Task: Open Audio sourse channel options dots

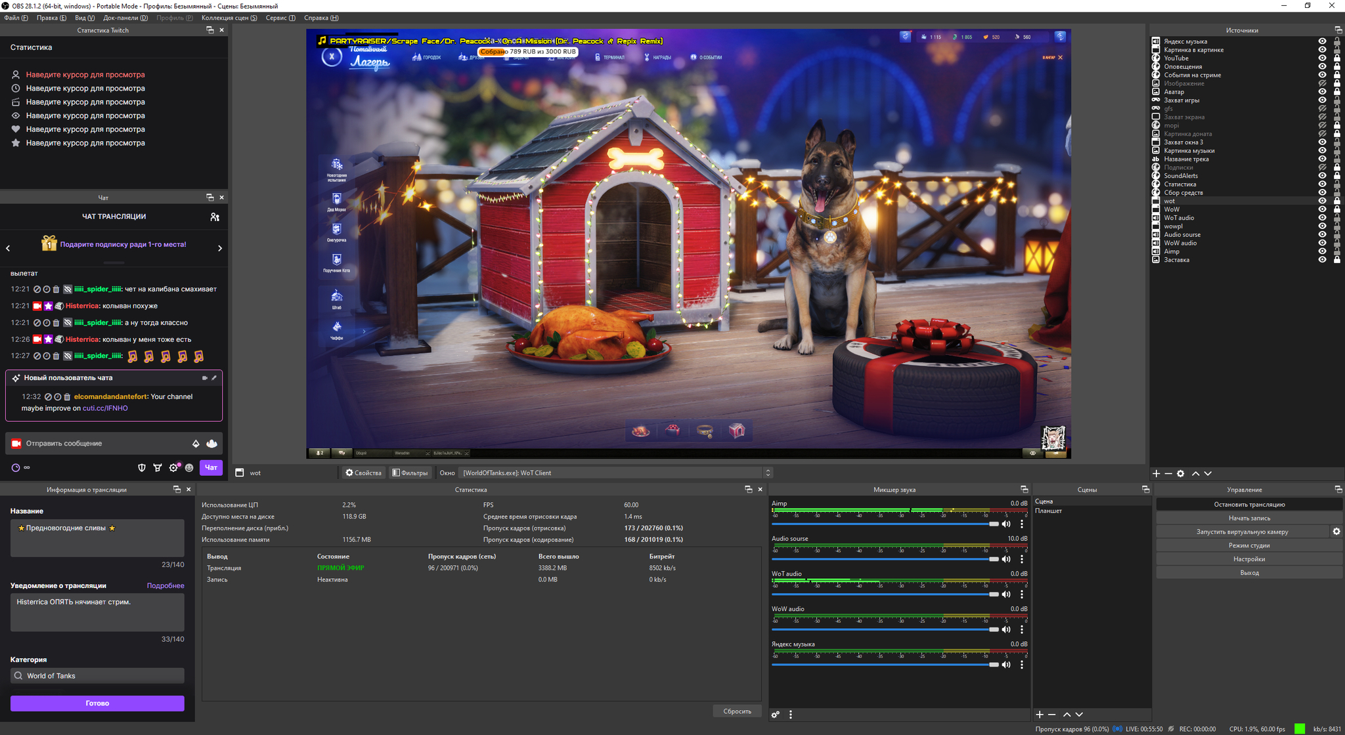Action: tap(1022, 560)
